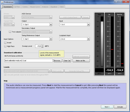Open the View tab
The height and width of the screenshot is (112, 130).
(x=62, y=7)
